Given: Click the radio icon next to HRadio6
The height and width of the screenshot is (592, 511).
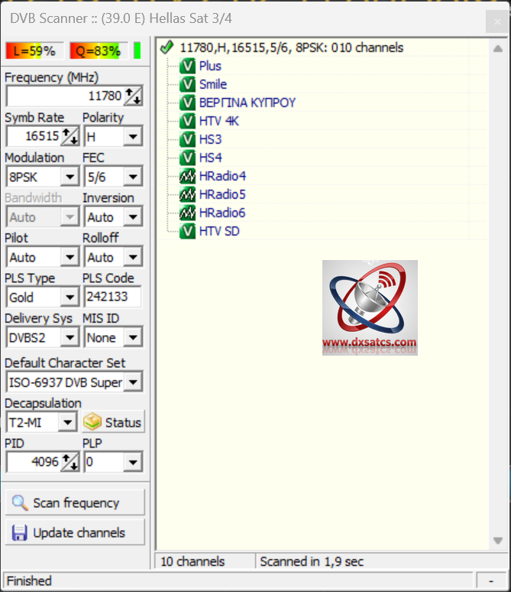Looking at the screenshot, I should click(187, 213).
